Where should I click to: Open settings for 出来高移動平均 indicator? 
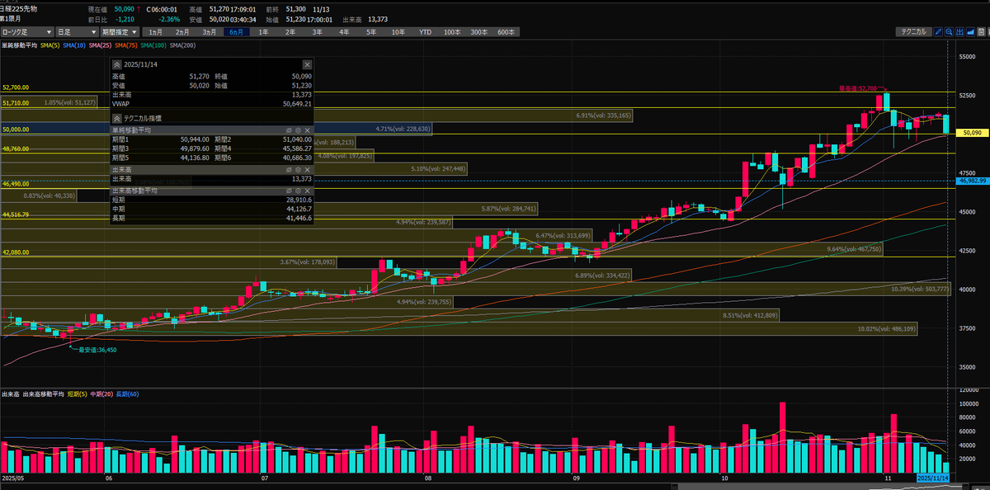tap(298, 191)
